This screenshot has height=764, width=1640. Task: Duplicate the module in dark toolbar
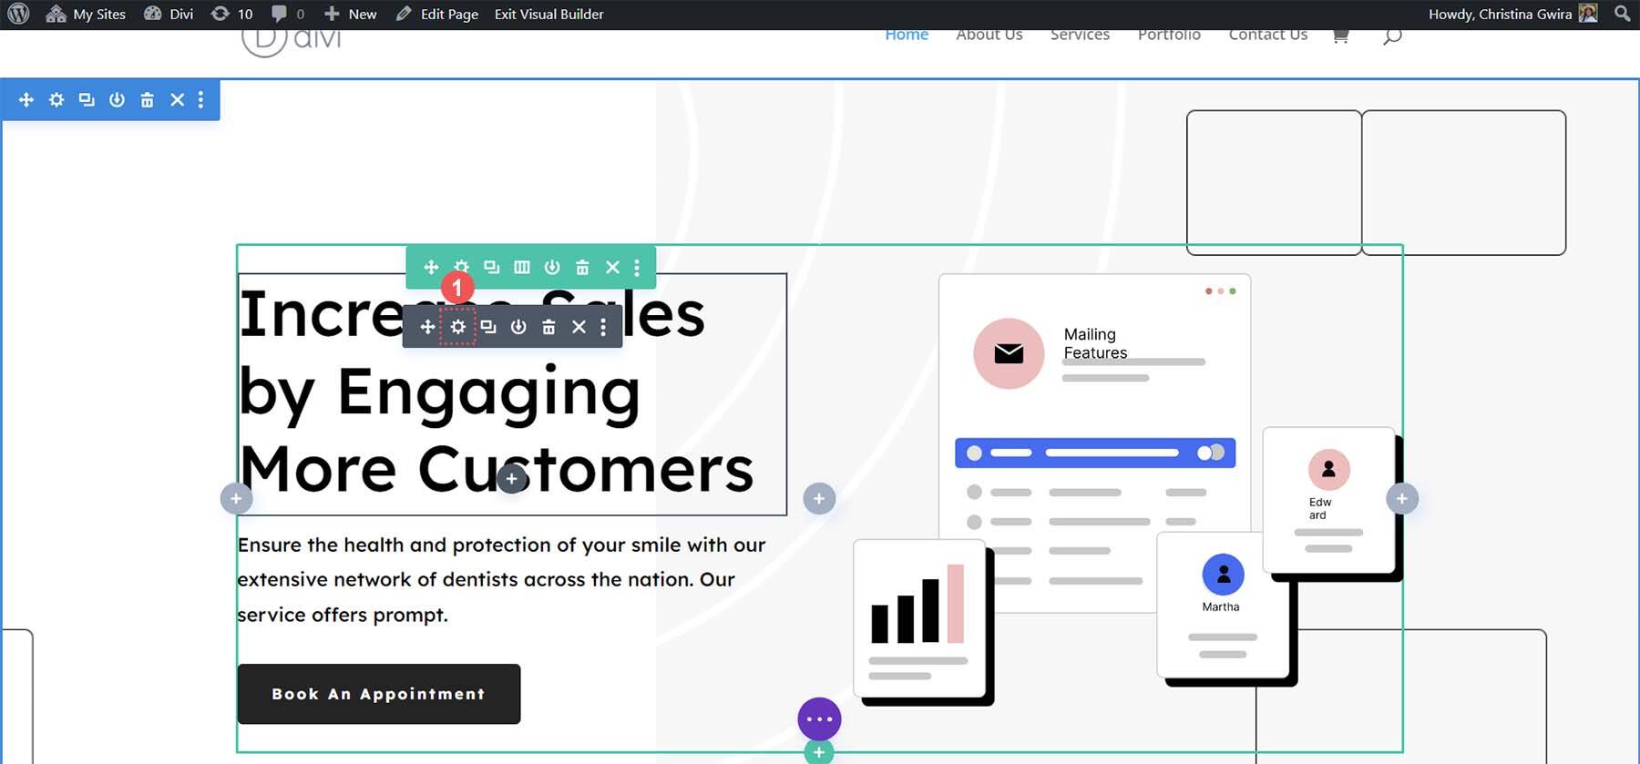pos(488,327)
